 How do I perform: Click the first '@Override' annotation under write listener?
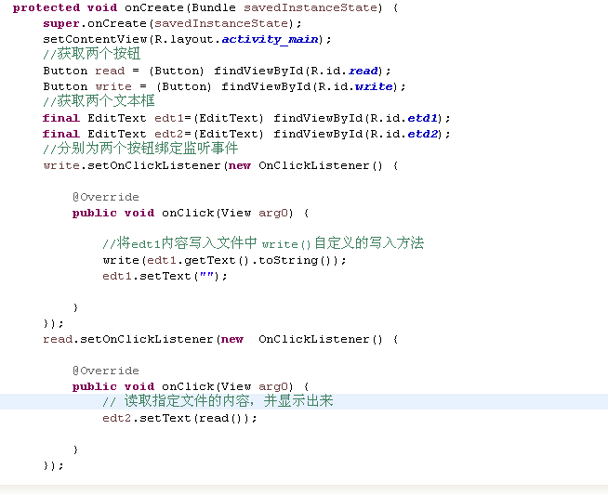105,197
